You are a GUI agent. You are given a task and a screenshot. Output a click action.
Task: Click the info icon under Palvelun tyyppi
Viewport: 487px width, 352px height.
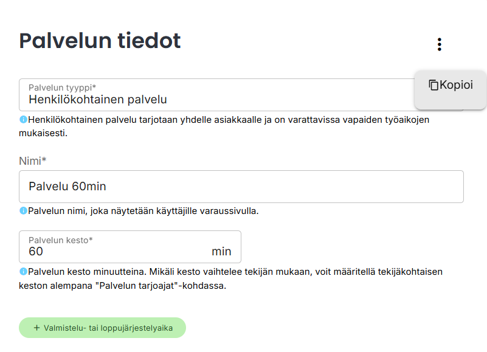click(23, 120)
